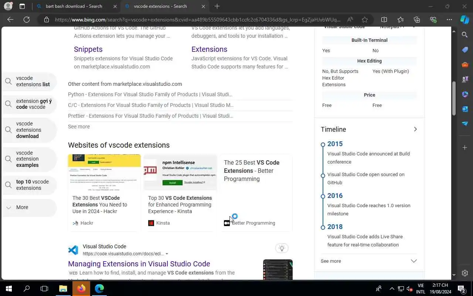Open dropdown arrow beside code.visualstudio.com URL

pos(167,254)
